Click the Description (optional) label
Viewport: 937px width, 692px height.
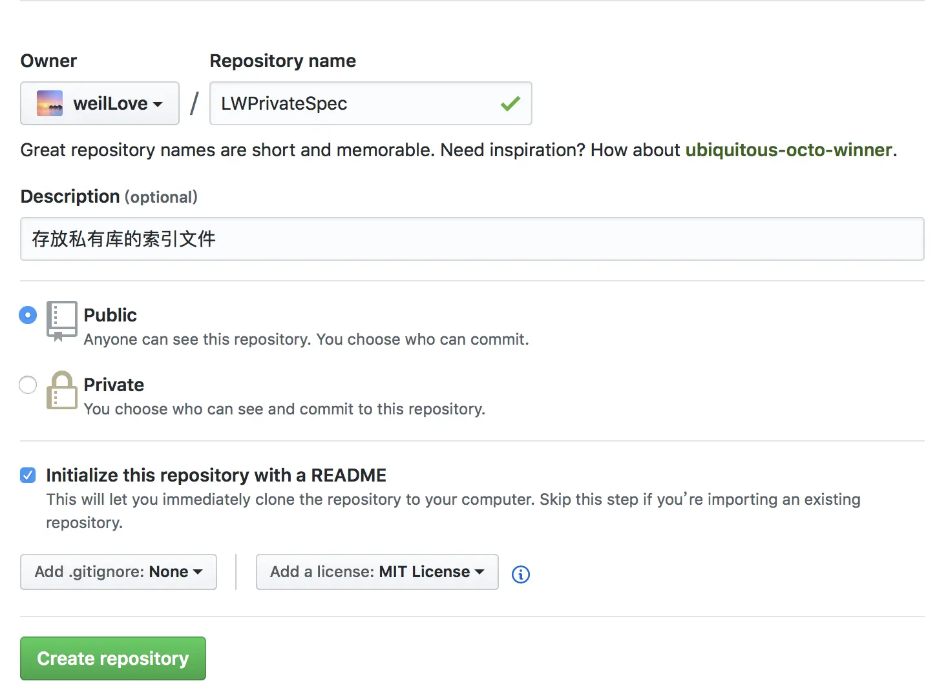pos(109,196)
